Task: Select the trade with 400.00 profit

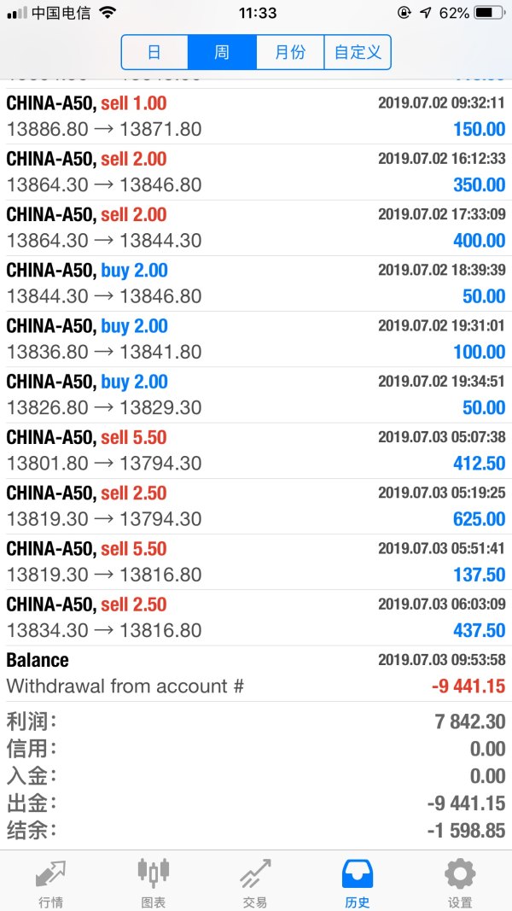Action: click(256, 228)
